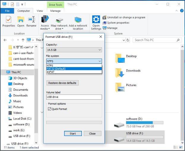Click the Back navigation arrow
Screen dimensions: 185x151
click(x=5, y=40)
